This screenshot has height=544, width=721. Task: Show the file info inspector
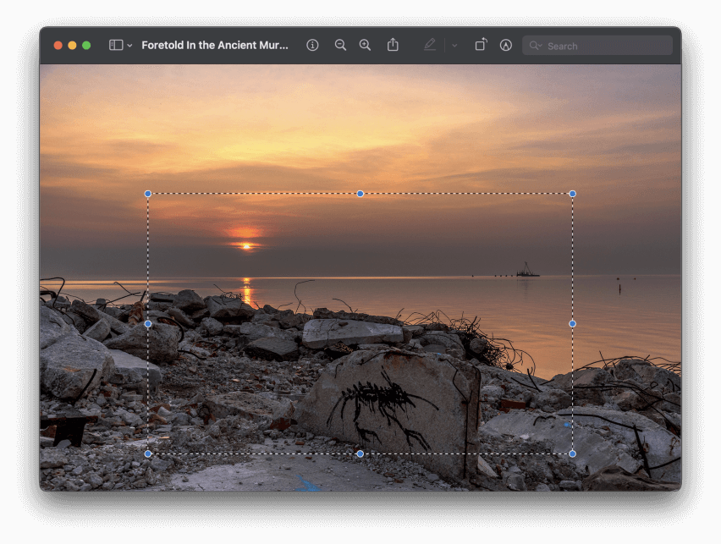click(312, 45)
